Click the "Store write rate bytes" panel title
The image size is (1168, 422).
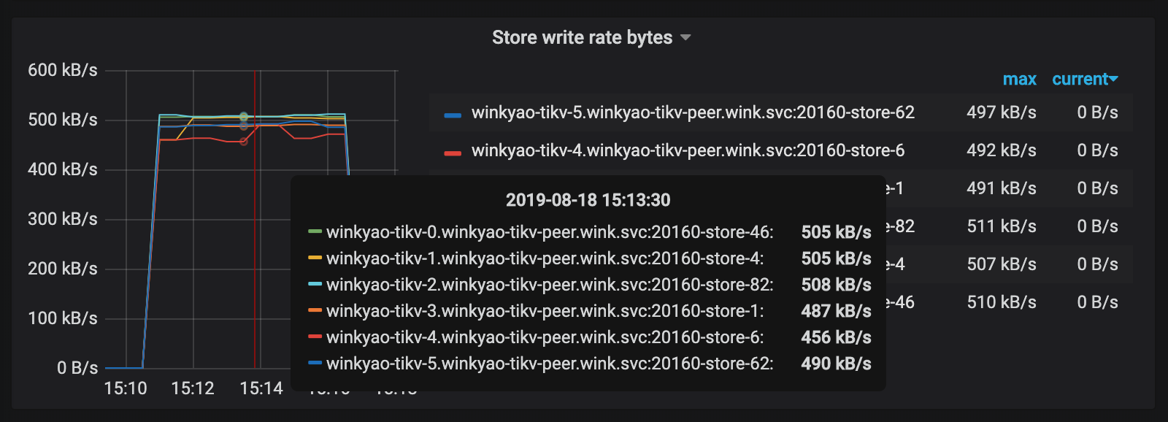[582, 38]
